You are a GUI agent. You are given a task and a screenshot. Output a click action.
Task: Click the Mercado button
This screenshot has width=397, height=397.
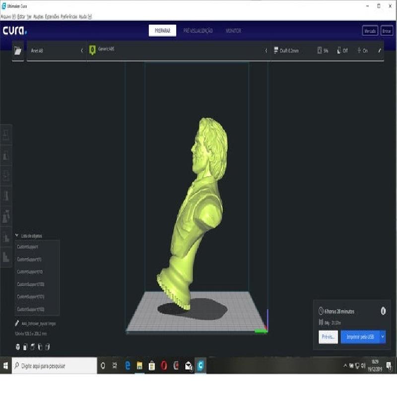click(370, 31)
